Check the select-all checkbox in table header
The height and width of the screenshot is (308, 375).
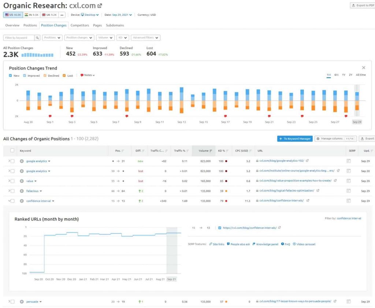click(x=12, y=151)
